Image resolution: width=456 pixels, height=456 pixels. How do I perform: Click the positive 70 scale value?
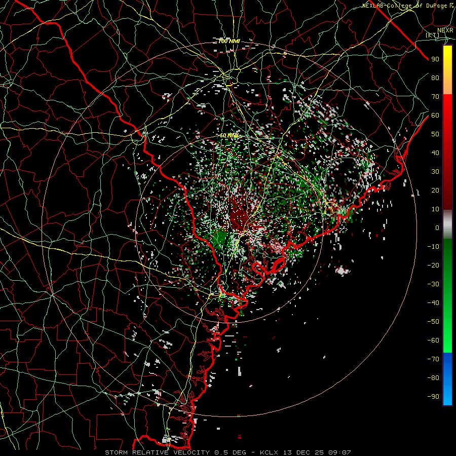point(435,97)
